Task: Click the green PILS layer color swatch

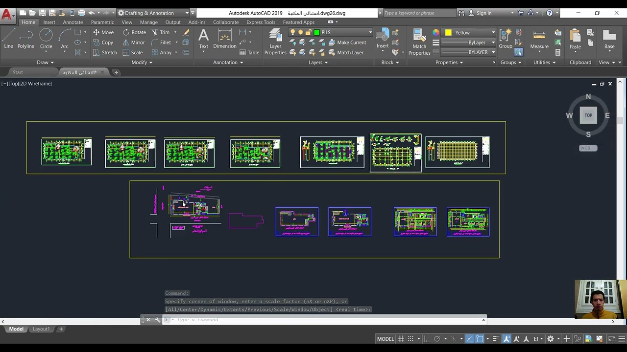Action: [x=317, y=32]
